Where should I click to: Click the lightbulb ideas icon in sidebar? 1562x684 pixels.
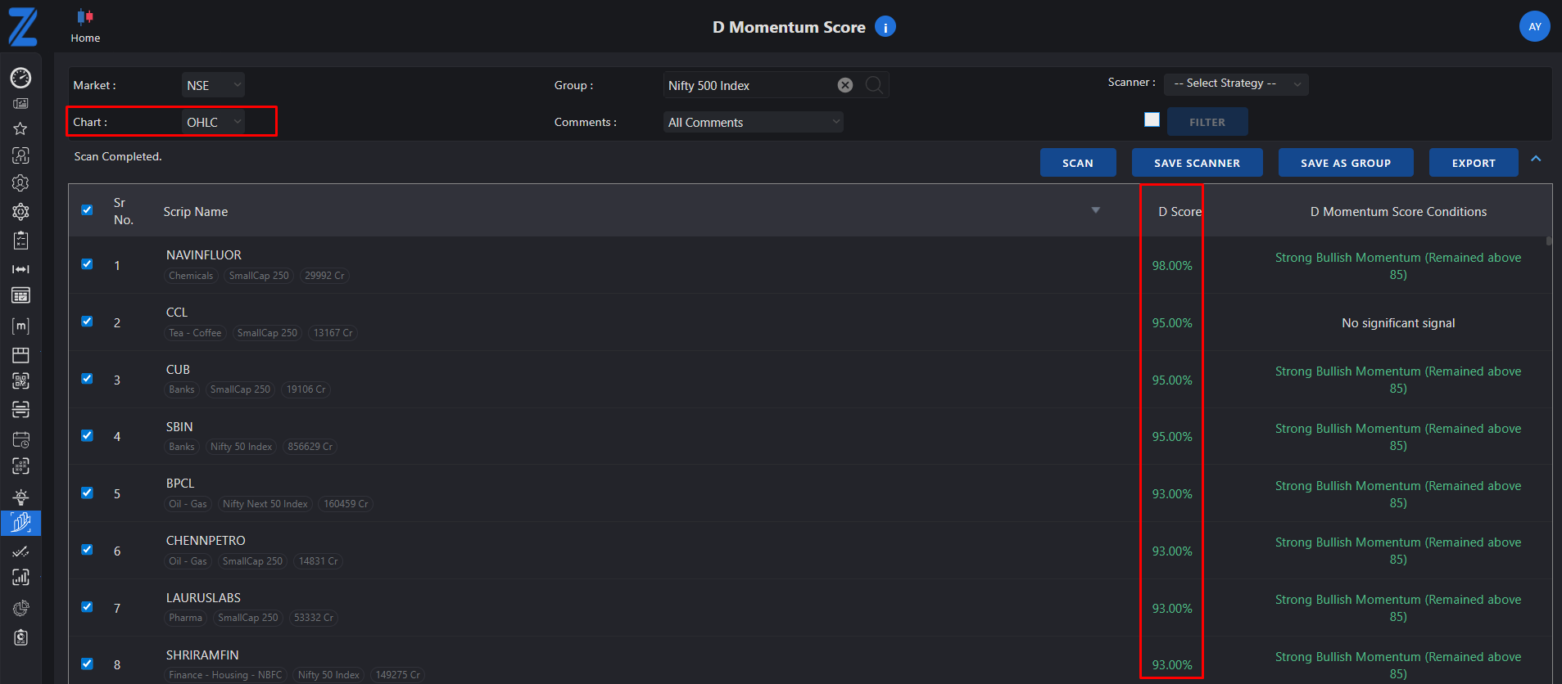pos(20,497)
